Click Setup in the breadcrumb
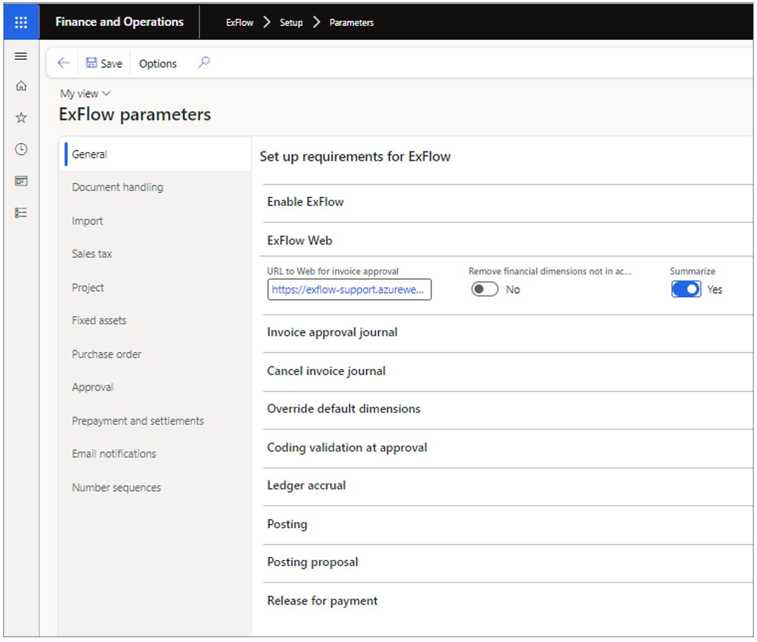Viewport: 757px width, 642px height. click(x=291, y=23)
